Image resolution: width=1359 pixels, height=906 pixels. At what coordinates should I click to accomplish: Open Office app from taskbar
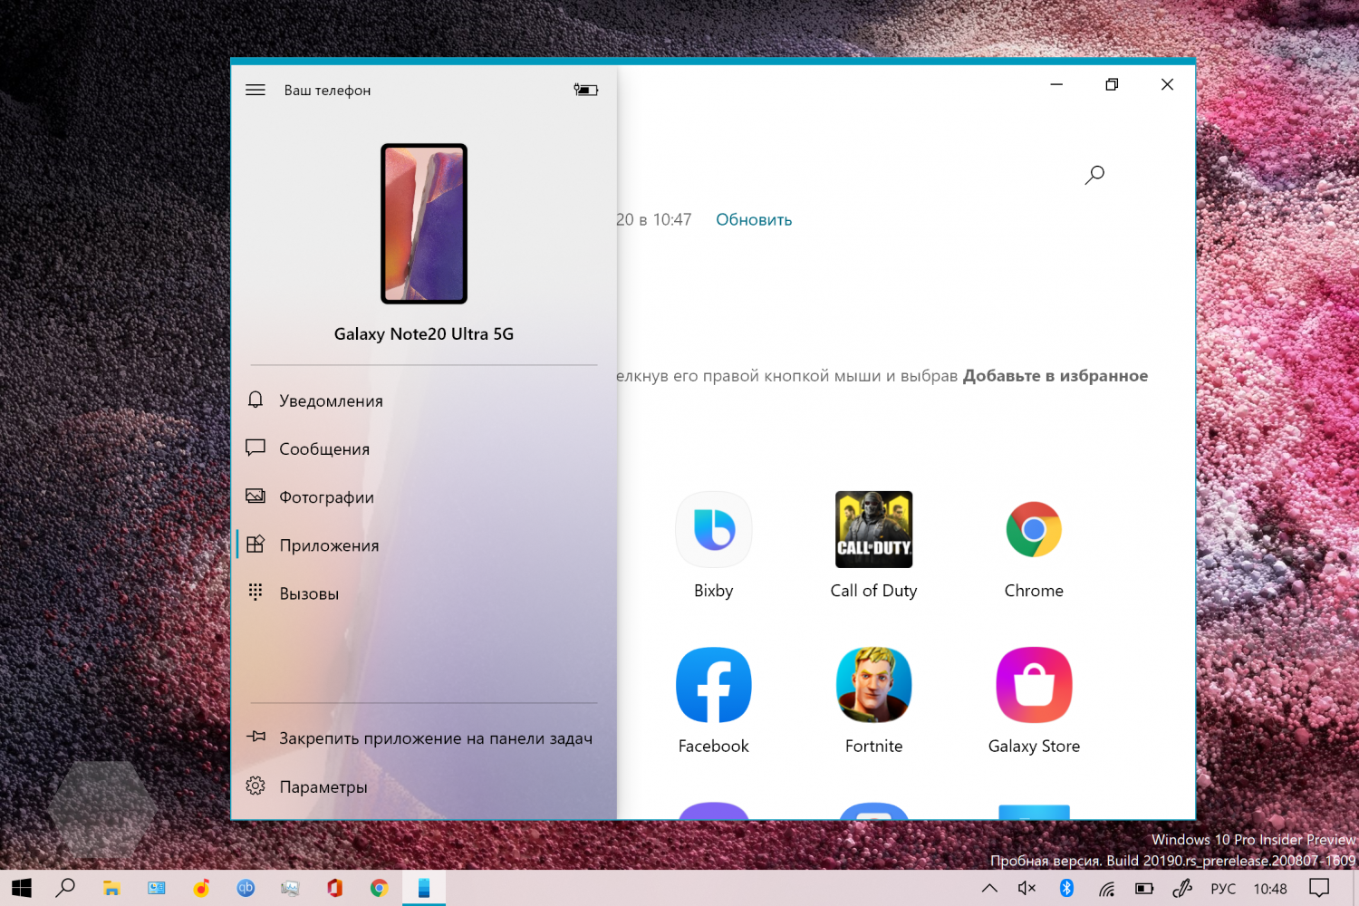point(334,888)
